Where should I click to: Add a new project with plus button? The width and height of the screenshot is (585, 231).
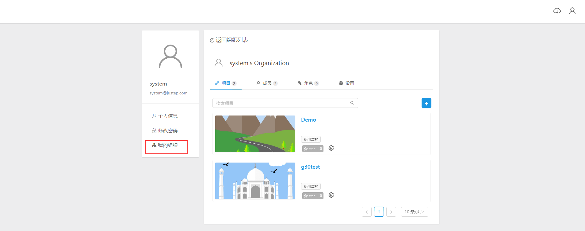426,103
